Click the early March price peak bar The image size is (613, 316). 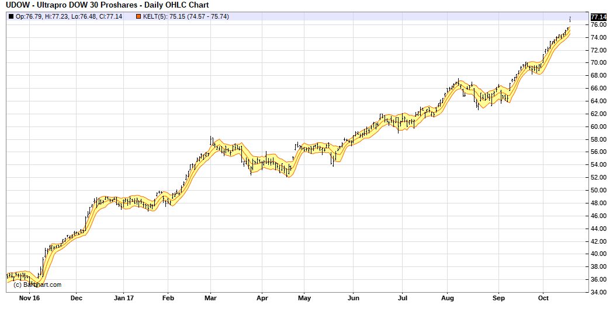click(211, 140)
